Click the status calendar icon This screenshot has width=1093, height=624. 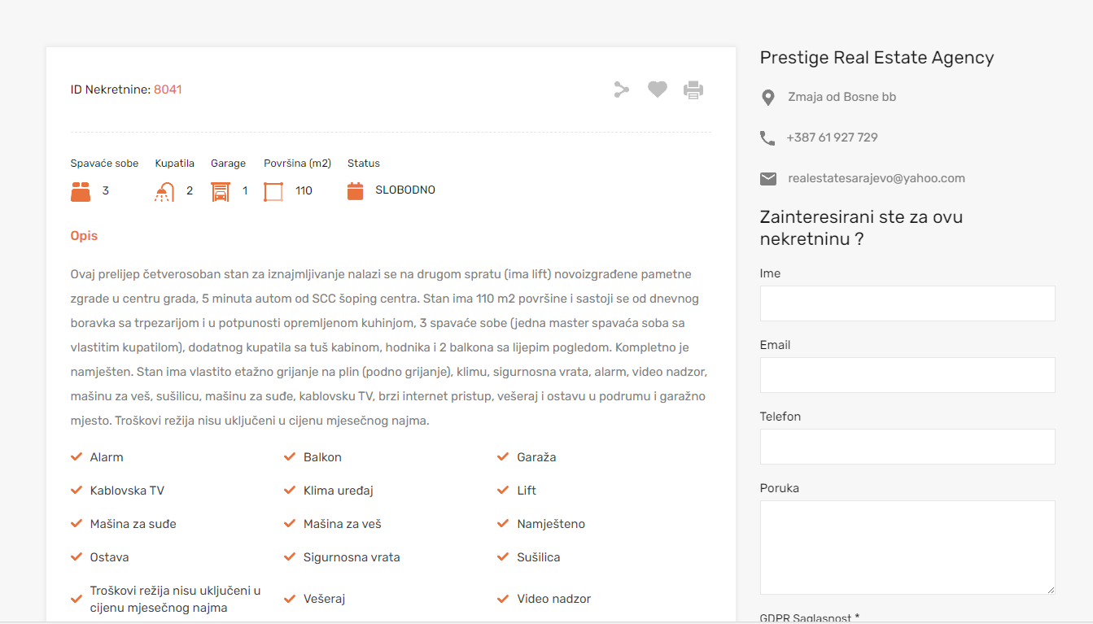pyautogui.click(x=355, y=191)
